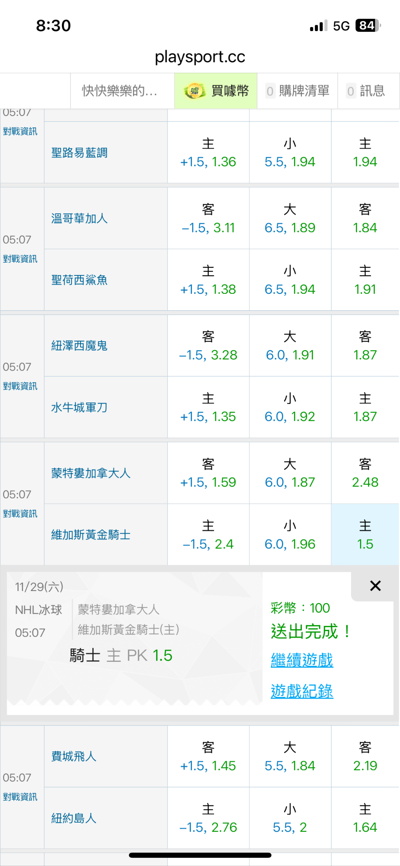Click the 繼續遊戲 link
Screen dimensions: 400x866
point(302,660)
